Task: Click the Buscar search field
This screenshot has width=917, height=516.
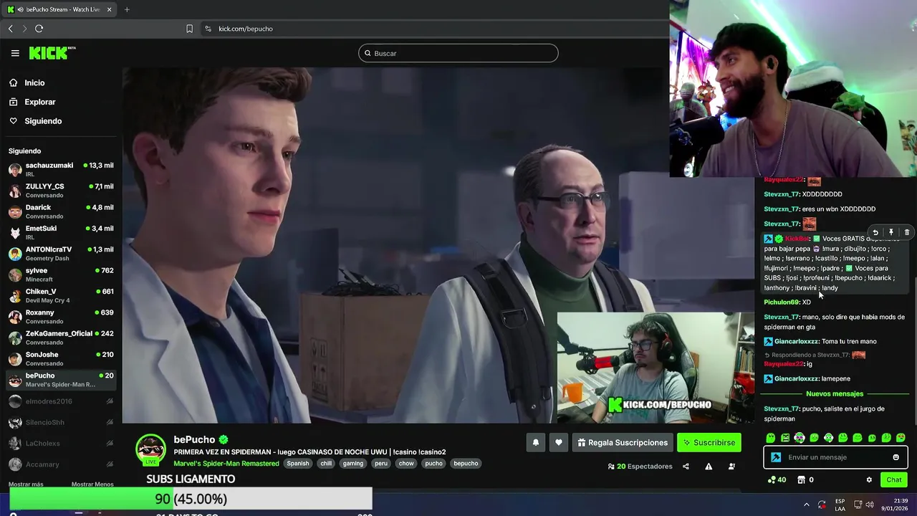Action: click(x=458, y=53)
